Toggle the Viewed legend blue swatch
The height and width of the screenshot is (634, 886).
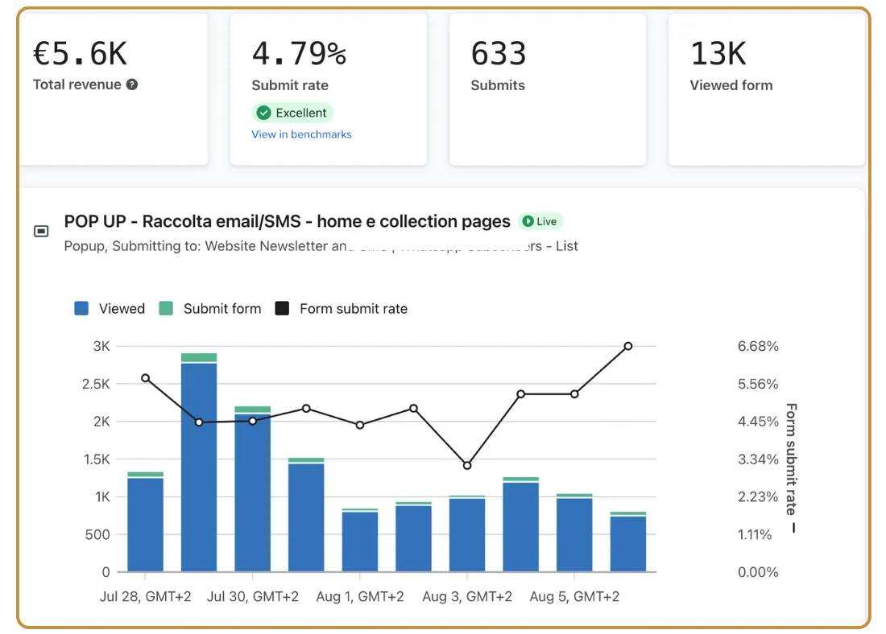point(81,308)
